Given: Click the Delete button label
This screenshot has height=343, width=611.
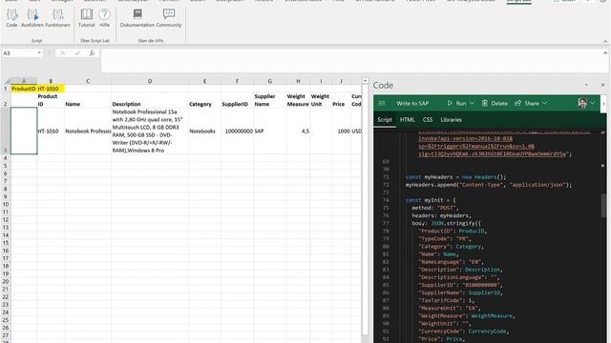Looking at the screenshot, I should [499, 103].
